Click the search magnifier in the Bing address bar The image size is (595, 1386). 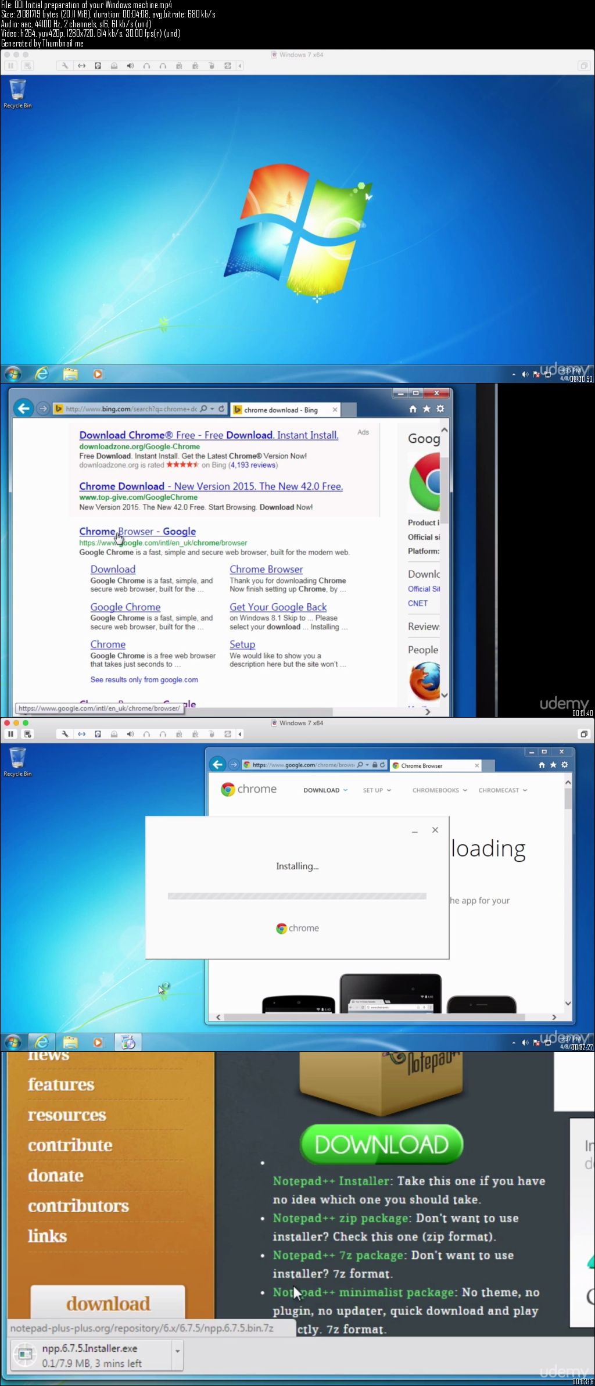(203, 409)
